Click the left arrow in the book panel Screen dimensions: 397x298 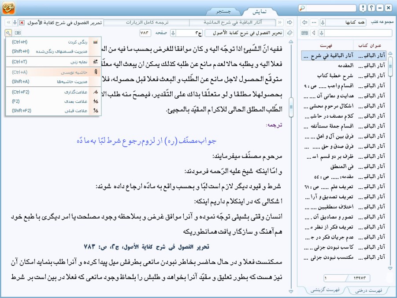pos(304,22)
